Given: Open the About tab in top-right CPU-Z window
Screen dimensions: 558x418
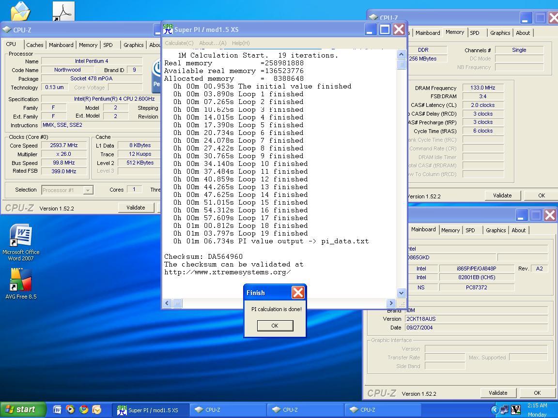Looking at the screenshot, I should (523, 33).
